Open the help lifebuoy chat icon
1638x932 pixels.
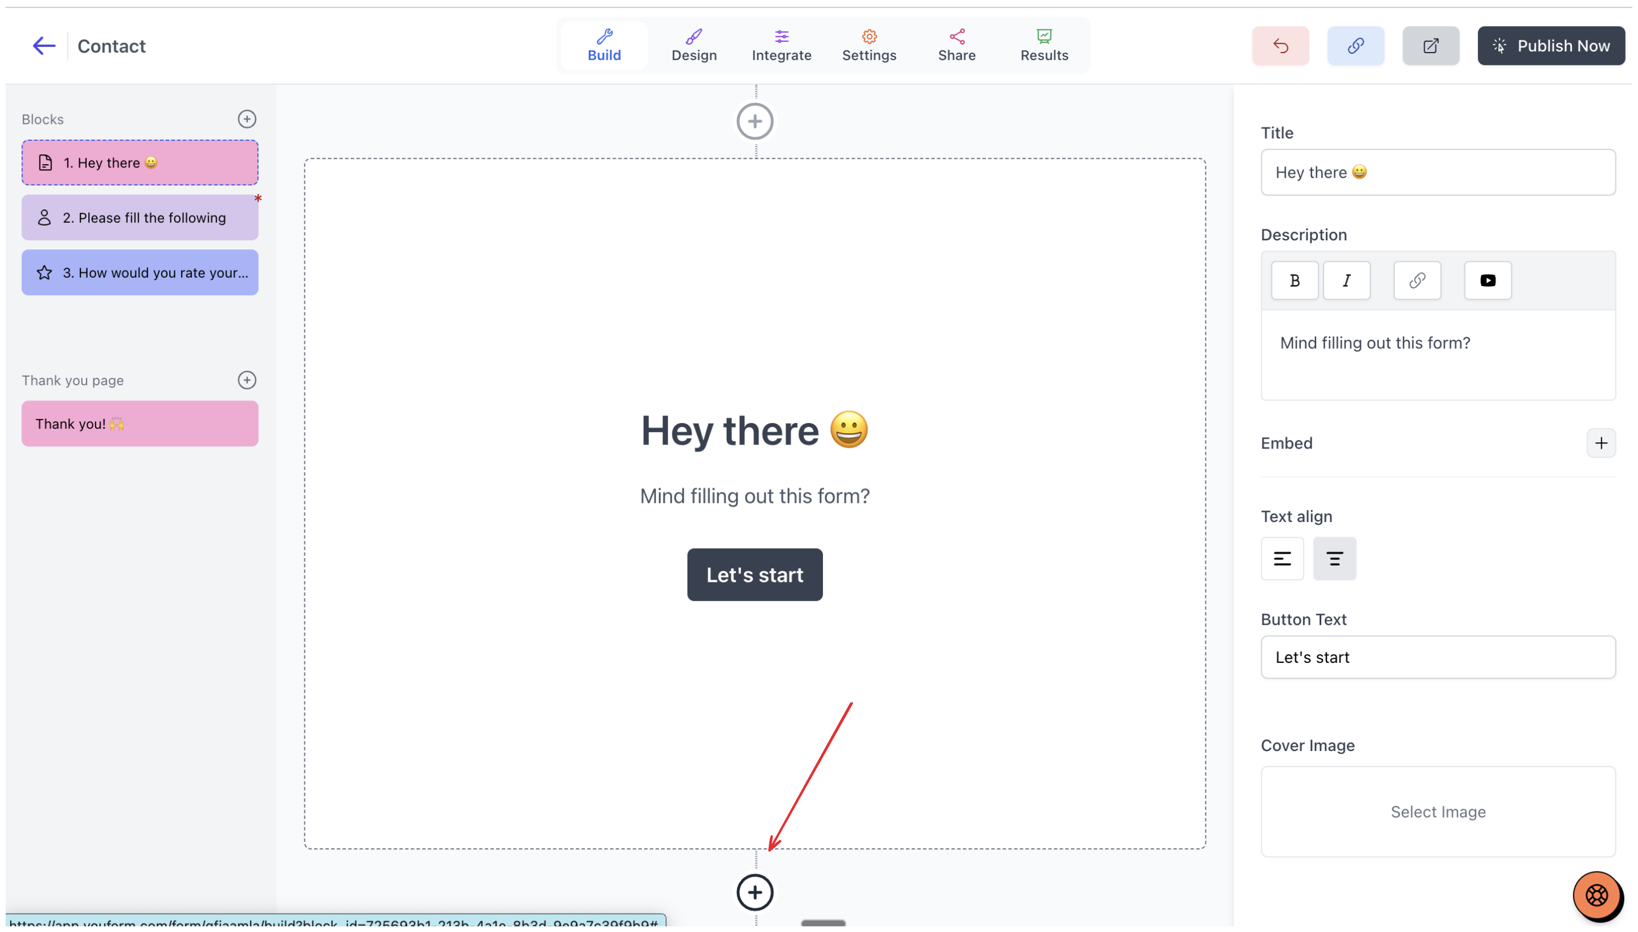tap(1596, 895)
